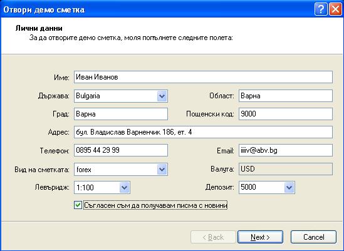Click the disabled Back button
This screenshot has width=344, height=251.
(213, 237)
